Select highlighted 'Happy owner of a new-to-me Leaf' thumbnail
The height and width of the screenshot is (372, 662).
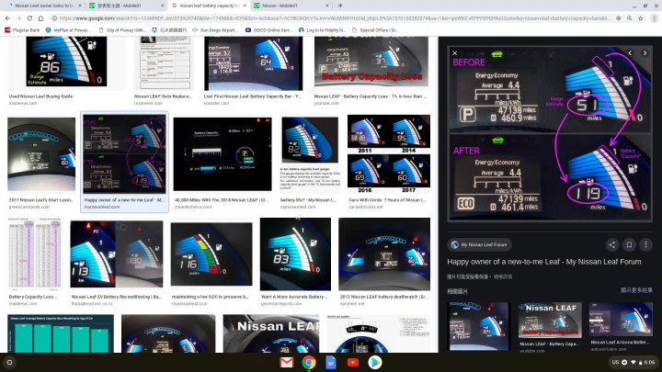124,154
